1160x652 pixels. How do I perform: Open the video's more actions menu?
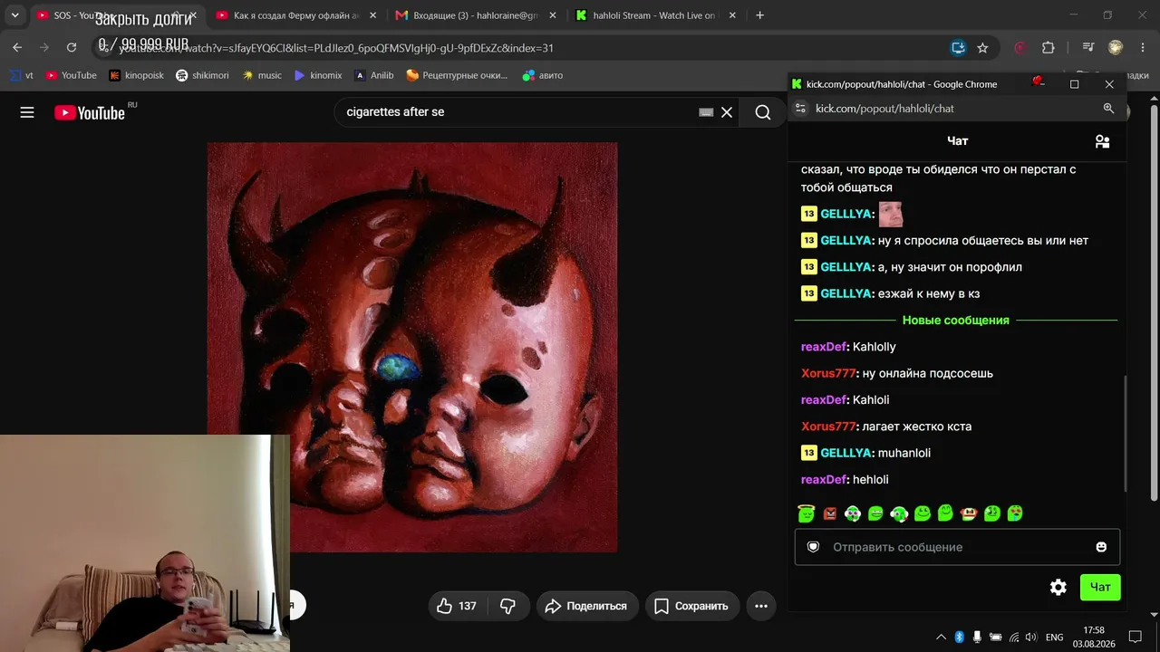pyautogui.click(x=761, y=606)
